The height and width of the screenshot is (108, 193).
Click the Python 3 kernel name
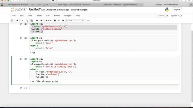175,16
